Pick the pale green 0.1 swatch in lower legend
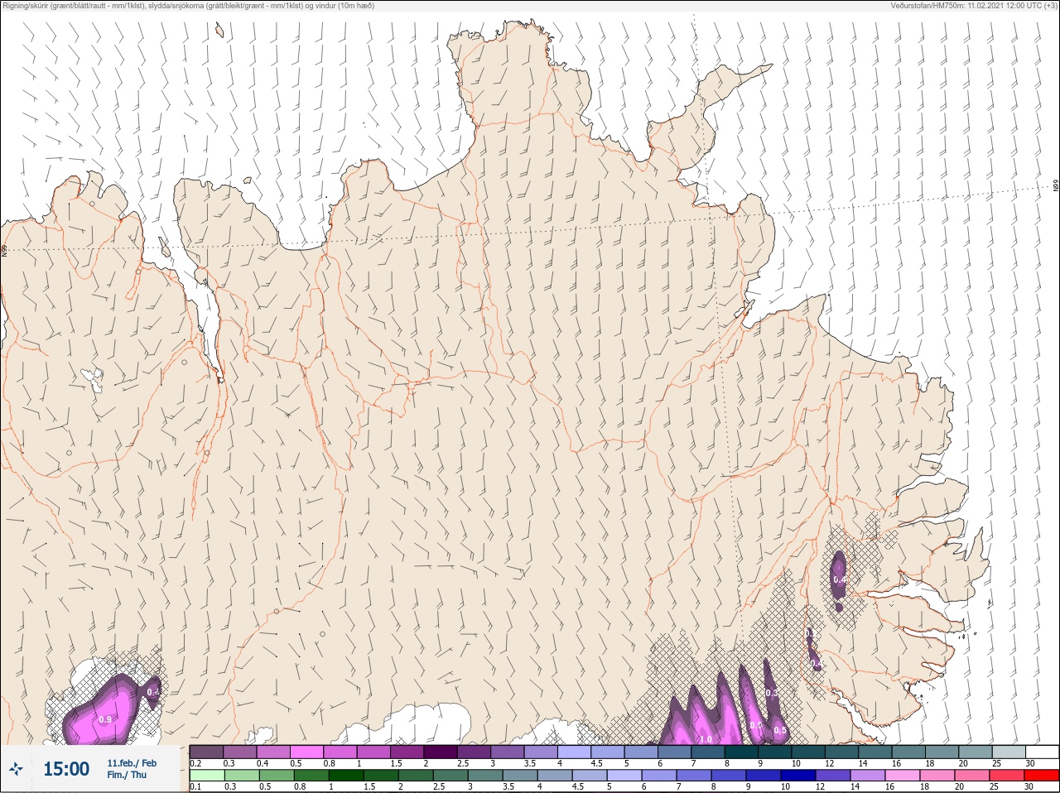The height and width of the screenshot is (793, 1060). coord(206,776)
